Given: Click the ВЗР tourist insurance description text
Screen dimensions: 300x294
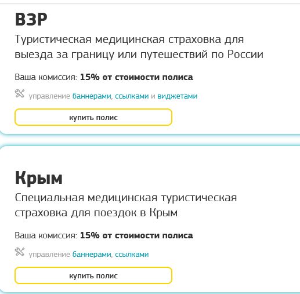Looking at the screenshot, I should tap(139, 46).
